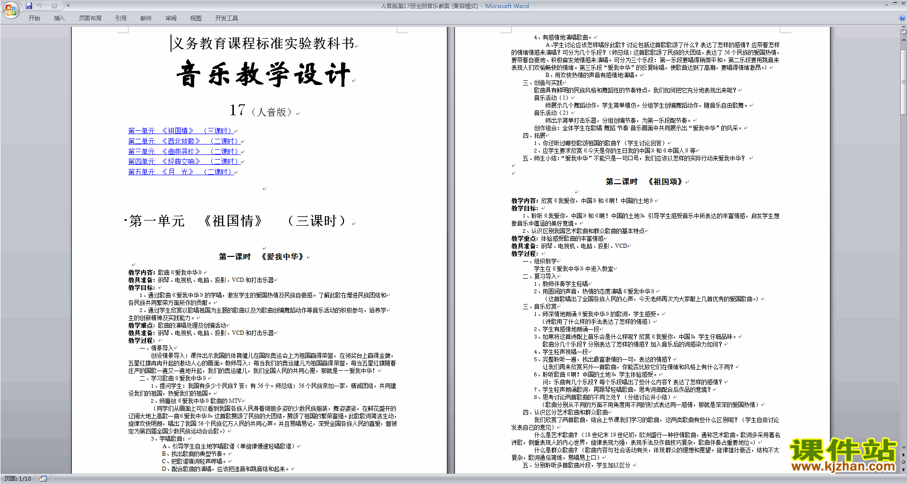This screenshot has width=907, height=484.
Task: Click the line 3、学唱歌曲：
Action: pyautogui.click(x=168, y=439)
